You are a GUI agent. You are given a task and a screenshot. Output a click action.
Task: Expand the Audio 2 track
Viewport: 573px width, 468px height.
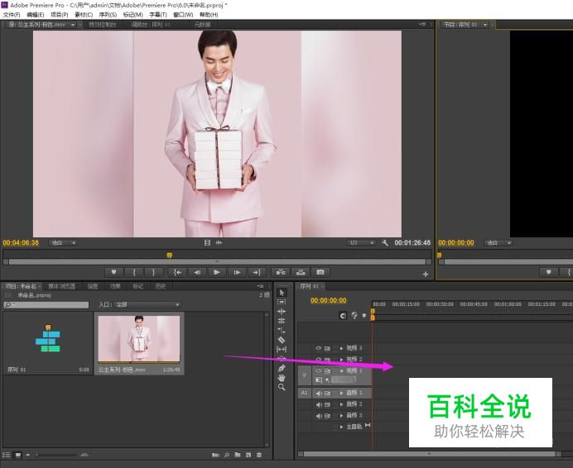tap(341, 404)
